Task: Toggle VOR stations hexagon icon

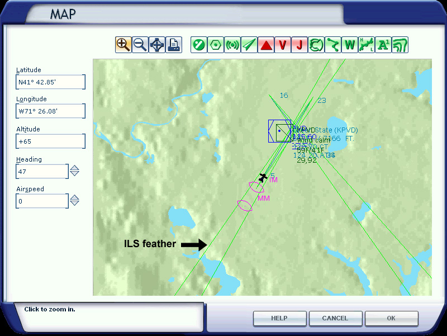Action: [x=215, y=45]
